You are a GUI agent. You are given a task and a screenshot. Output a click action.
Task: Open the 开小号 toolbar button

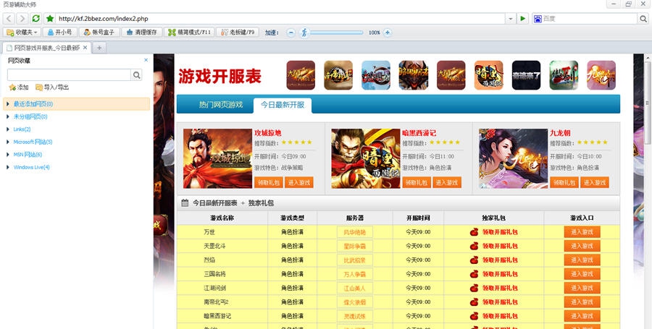click(x=60, y=33)
